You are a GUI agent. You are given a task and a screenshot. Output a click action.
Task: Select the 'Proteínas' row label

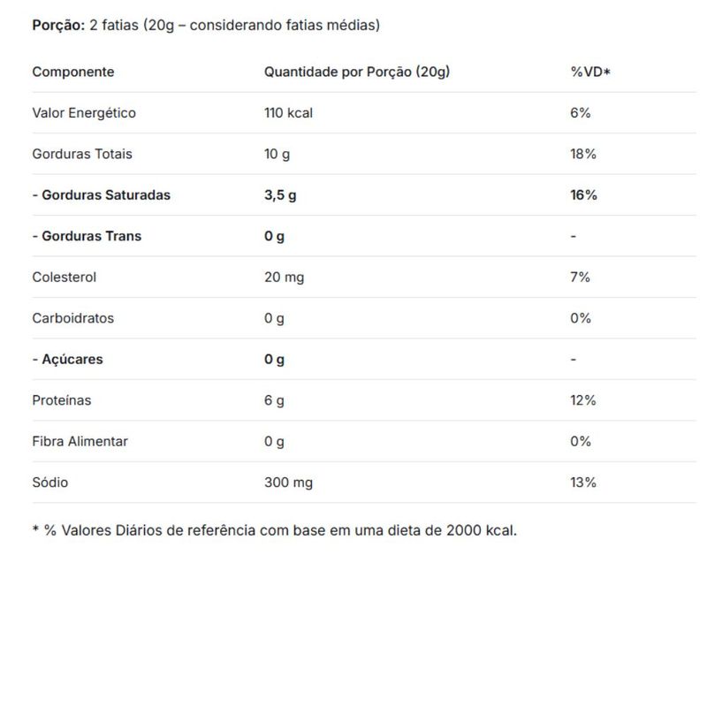point(62,400)
